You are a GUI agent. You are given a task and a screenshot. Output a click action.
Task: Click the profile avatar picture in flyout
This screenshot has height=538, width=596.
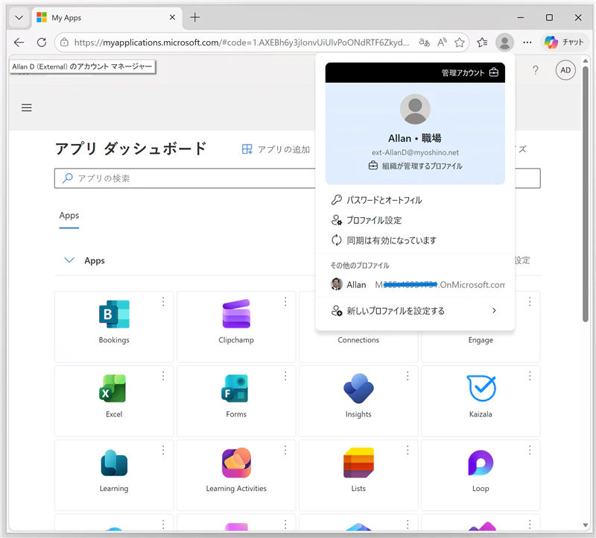pyautogui.click(x=415, y=109)
